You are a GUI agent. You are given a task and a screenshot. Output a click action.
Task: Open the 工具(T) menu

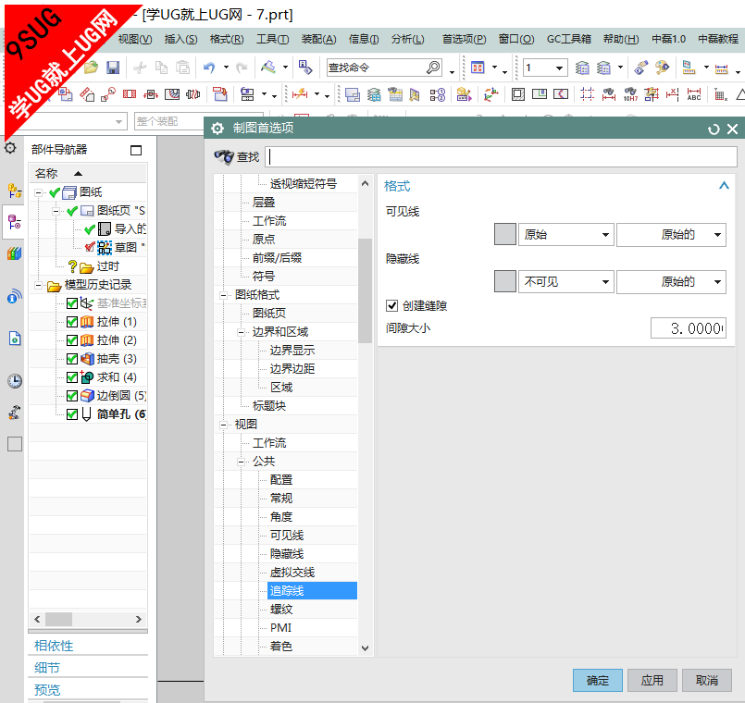273,39
